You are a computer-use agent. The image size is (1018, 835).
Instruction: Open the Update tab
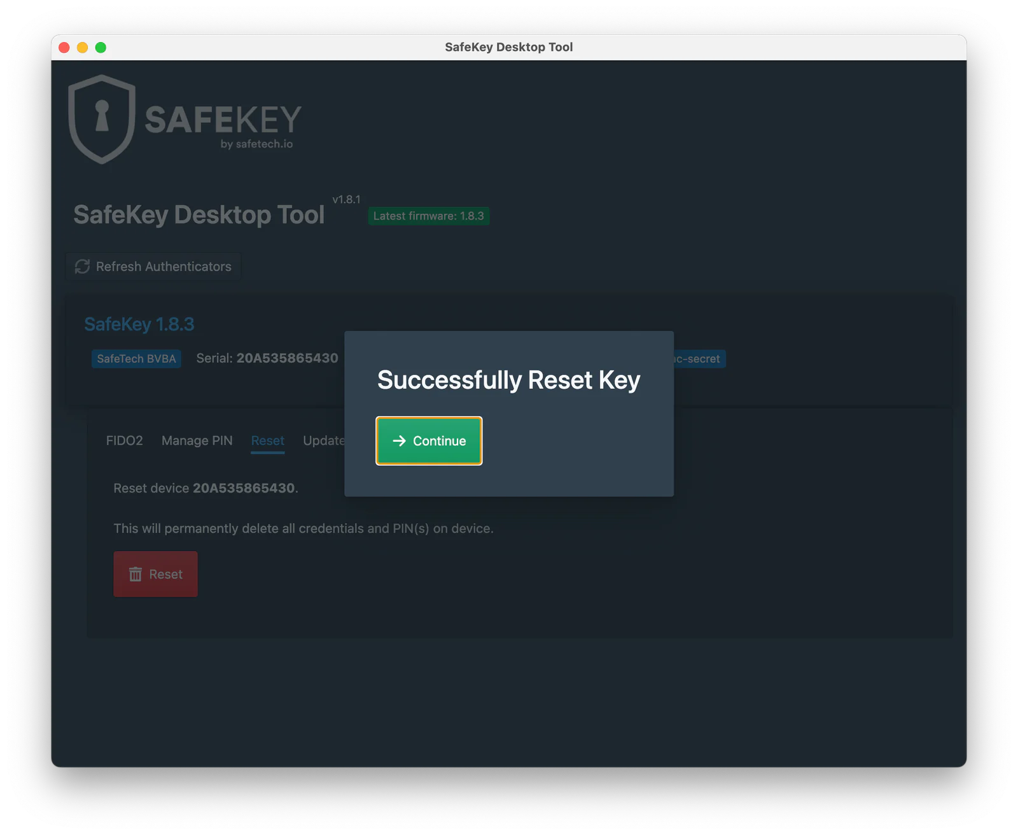tap(324, 440)
